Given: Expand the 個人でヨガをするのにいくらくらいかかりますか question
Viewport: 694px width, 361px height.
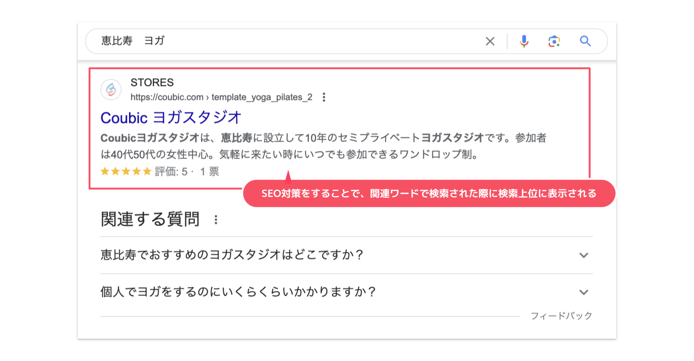Looking at the screenshot, I should point(346,292).
